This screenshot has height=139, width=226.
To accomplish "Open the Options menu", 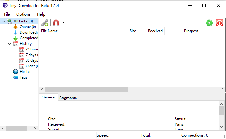I will point(24,14).
